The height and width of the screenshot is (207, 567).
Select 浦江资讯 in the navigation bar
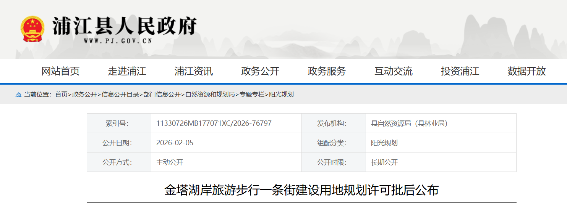pos(193,71)
